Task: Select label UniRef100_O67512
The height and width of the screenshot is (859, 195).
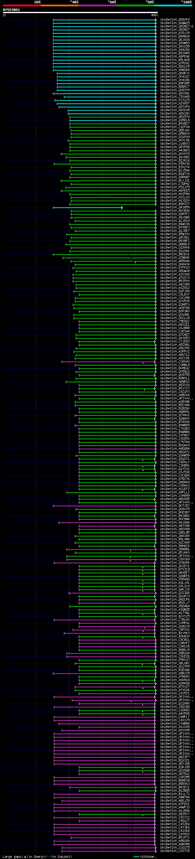Action: pos(175,774)
